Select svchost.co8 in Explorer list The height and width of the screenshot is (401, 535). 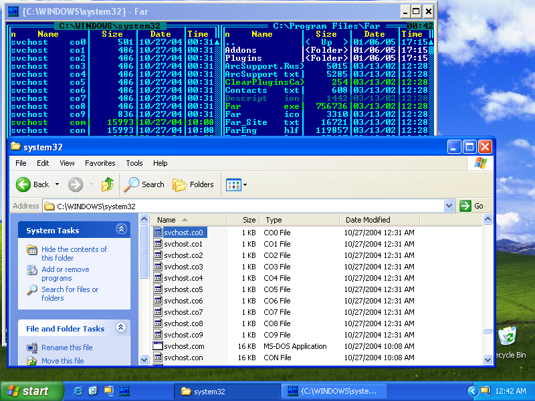183,323
